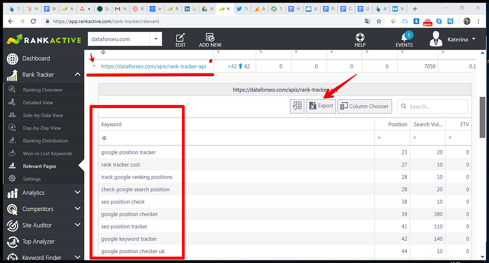Open the EVENTS bell notifications
Image resolution: width=489 pixels, height=263 pixels.
coord(404,40)
